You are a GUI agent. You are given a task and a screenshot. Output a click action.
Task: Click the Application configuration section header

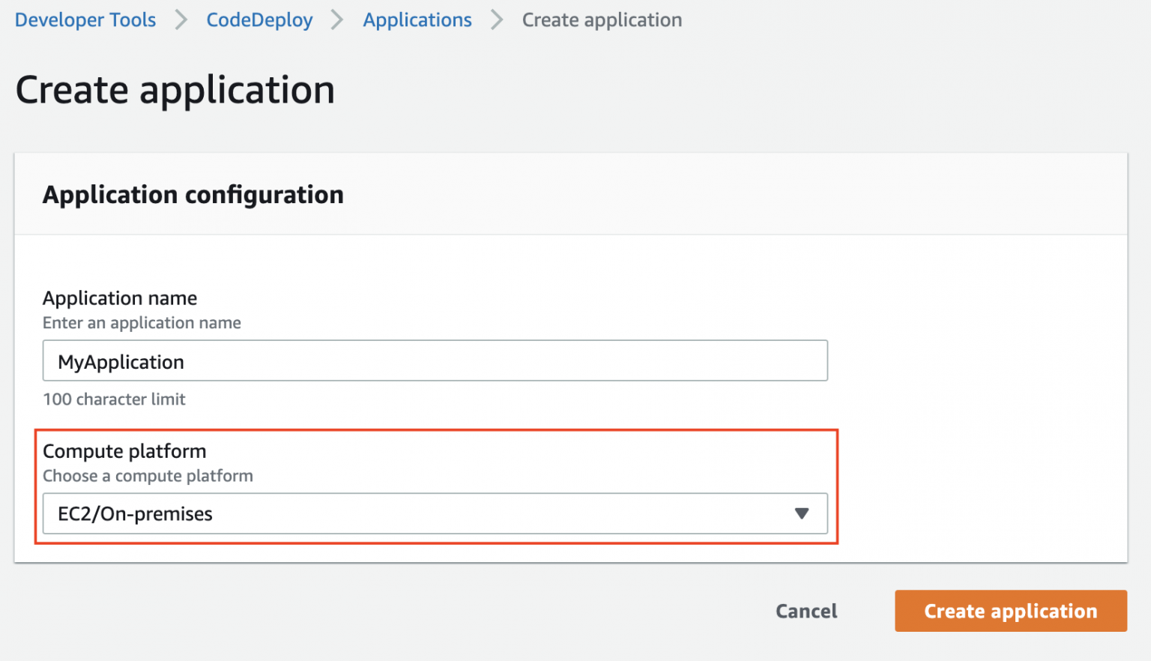pyautogui.click(x=193, y=194)
